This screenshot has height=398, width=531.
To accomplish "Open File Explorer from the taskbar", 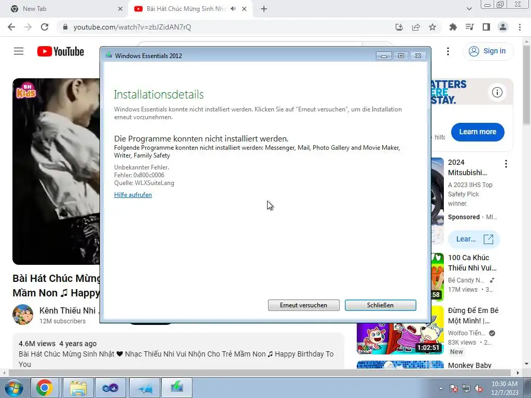I will 78,388.
